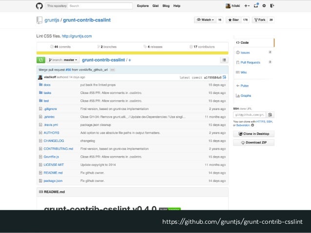The image size is (311, 233).
Task: Click Clone in Desktop button
Action: tap(253, 134)
